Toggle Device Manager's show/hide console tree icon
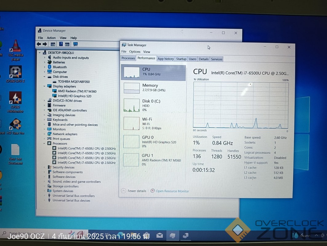This screenshot has width=327, height=246. (53, 44)
